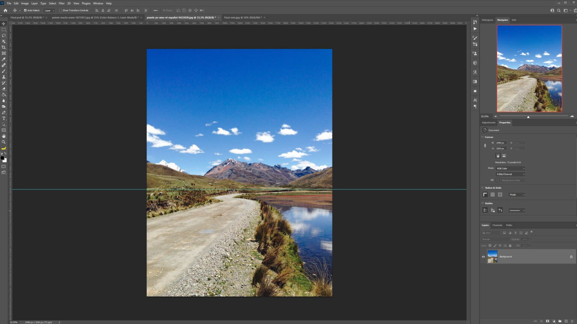Enable Show Transform Controls checkbox
Image resolution: width=577 pixels, height=324 pixels.
(60, 11)
